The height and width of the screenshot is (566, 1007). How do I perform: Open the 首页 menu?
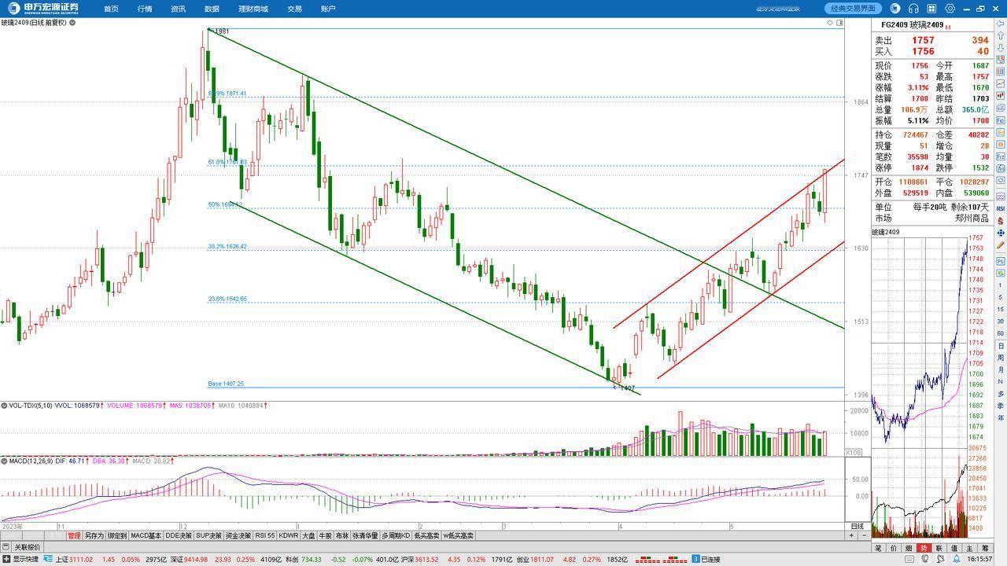pos(111,9)
